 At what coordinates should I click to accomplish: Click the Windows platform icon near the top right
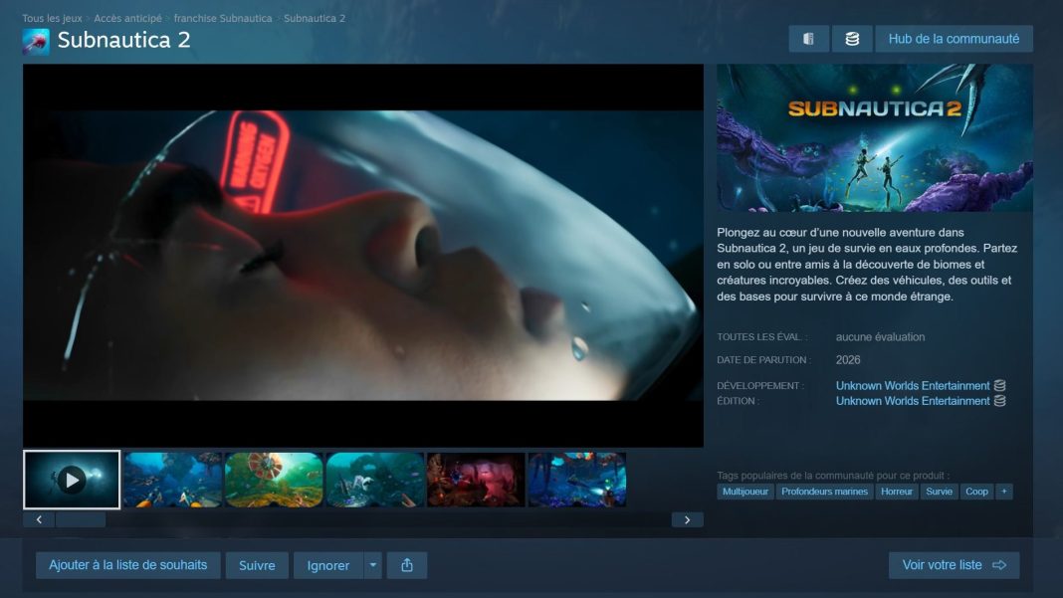pos(808,38)
